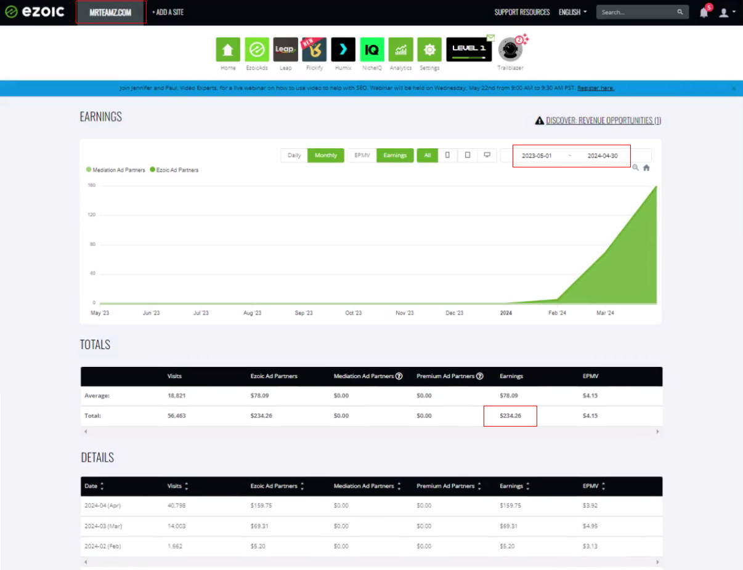Filter chart by tablet device icon
Screen dimensions: 743x570
(x=468, y=155)
